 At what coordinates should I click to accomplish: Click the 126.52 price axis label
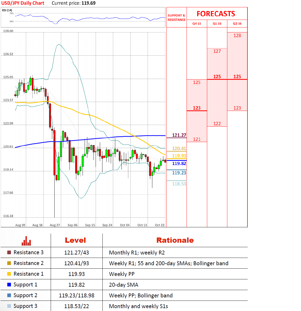8,54
